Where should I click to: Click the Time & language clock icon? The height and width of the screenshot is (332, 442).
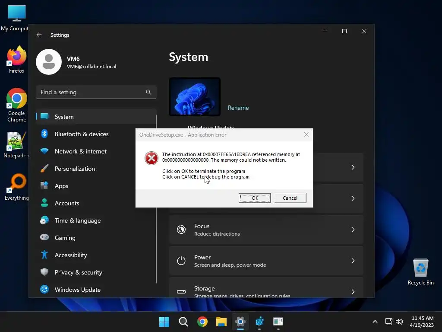click(x=44, y=220)
